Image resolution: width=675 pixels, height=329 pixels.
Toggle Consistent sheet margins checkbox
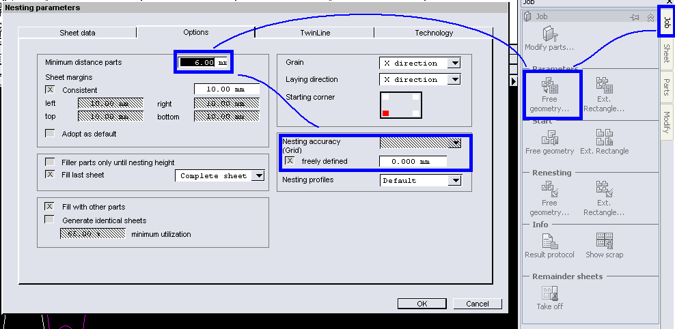click(50, 90)
